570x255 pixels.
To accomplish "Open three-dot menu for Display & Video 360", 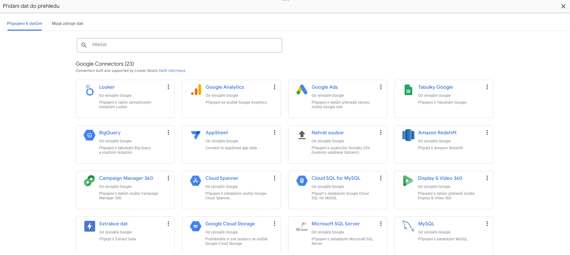I will click(x=487, y=178).
